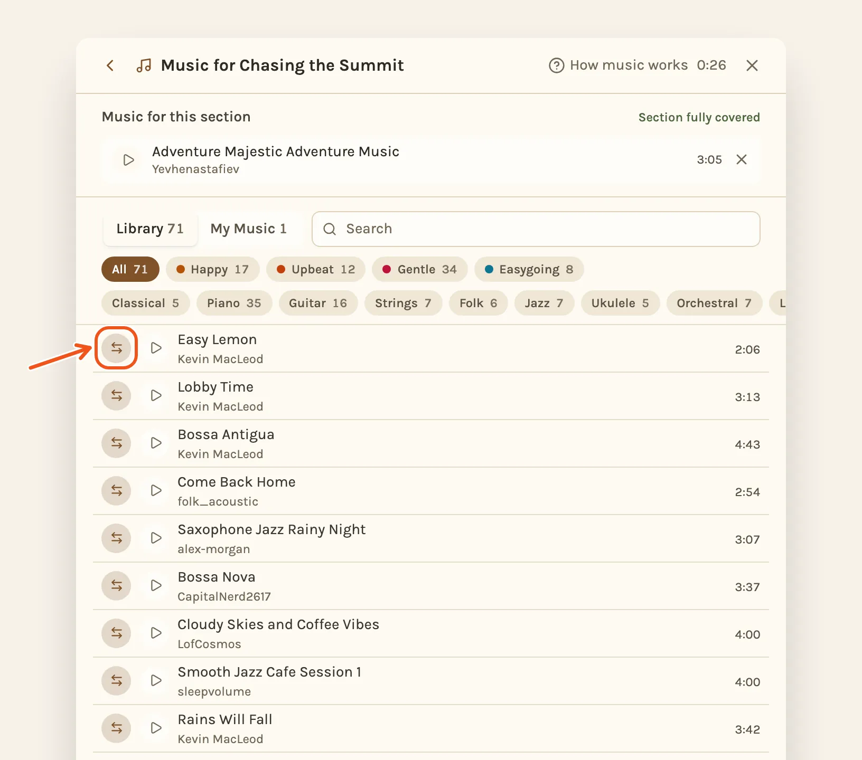Filter by Gentle mood
Viewport: 862px width, 760px height.
(x=420, y=269)
